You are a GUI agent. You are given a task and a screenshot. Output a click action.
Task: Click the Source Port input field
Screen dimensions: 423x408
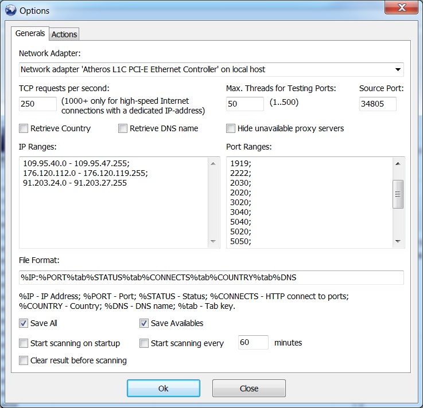pos(378,104)
